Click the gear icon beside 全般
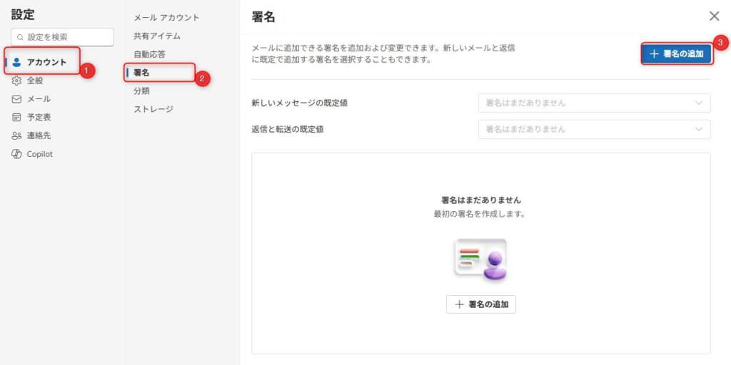 (x=17, y=81)
